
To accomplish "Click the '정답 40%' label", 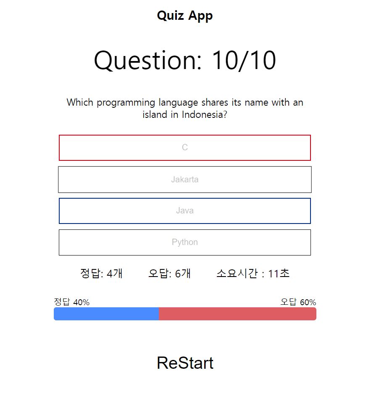I will (x=71, y=302).
